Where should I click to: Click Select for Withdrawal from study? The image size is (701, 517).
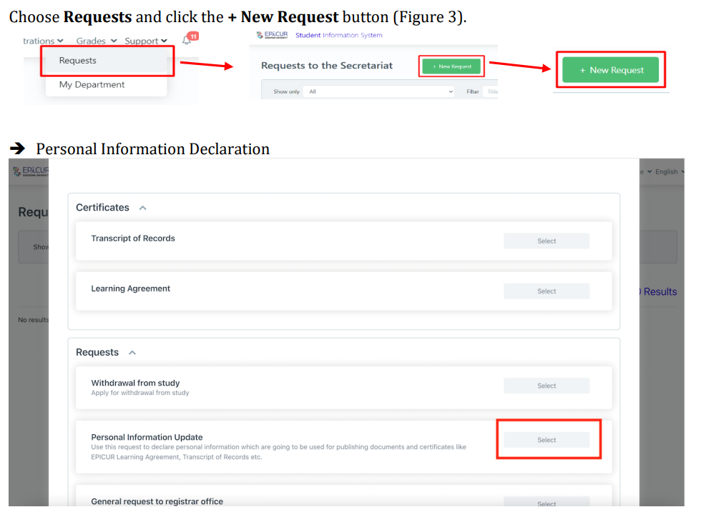546,386
